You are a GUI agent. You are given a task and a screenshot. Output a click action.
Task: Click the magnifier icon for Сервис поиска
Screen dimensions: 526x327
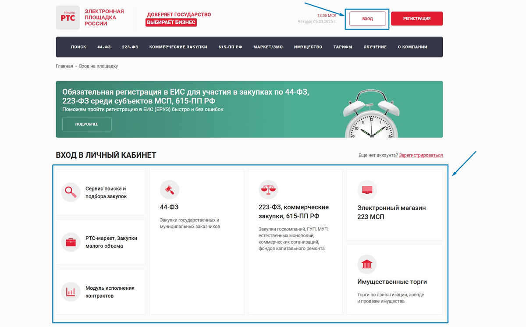point(71,192)
